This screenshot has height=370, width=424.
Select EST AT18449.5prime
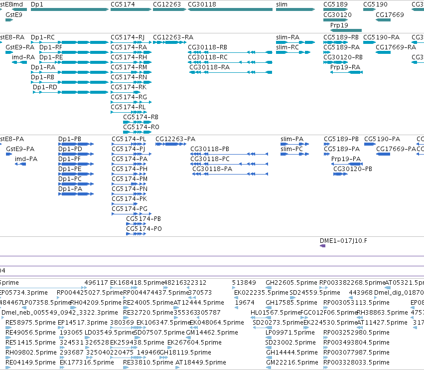(177, 368)
